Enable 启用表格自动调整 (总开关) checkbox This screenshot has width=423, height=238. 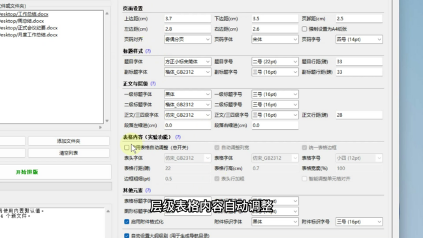tap(127, 147)
